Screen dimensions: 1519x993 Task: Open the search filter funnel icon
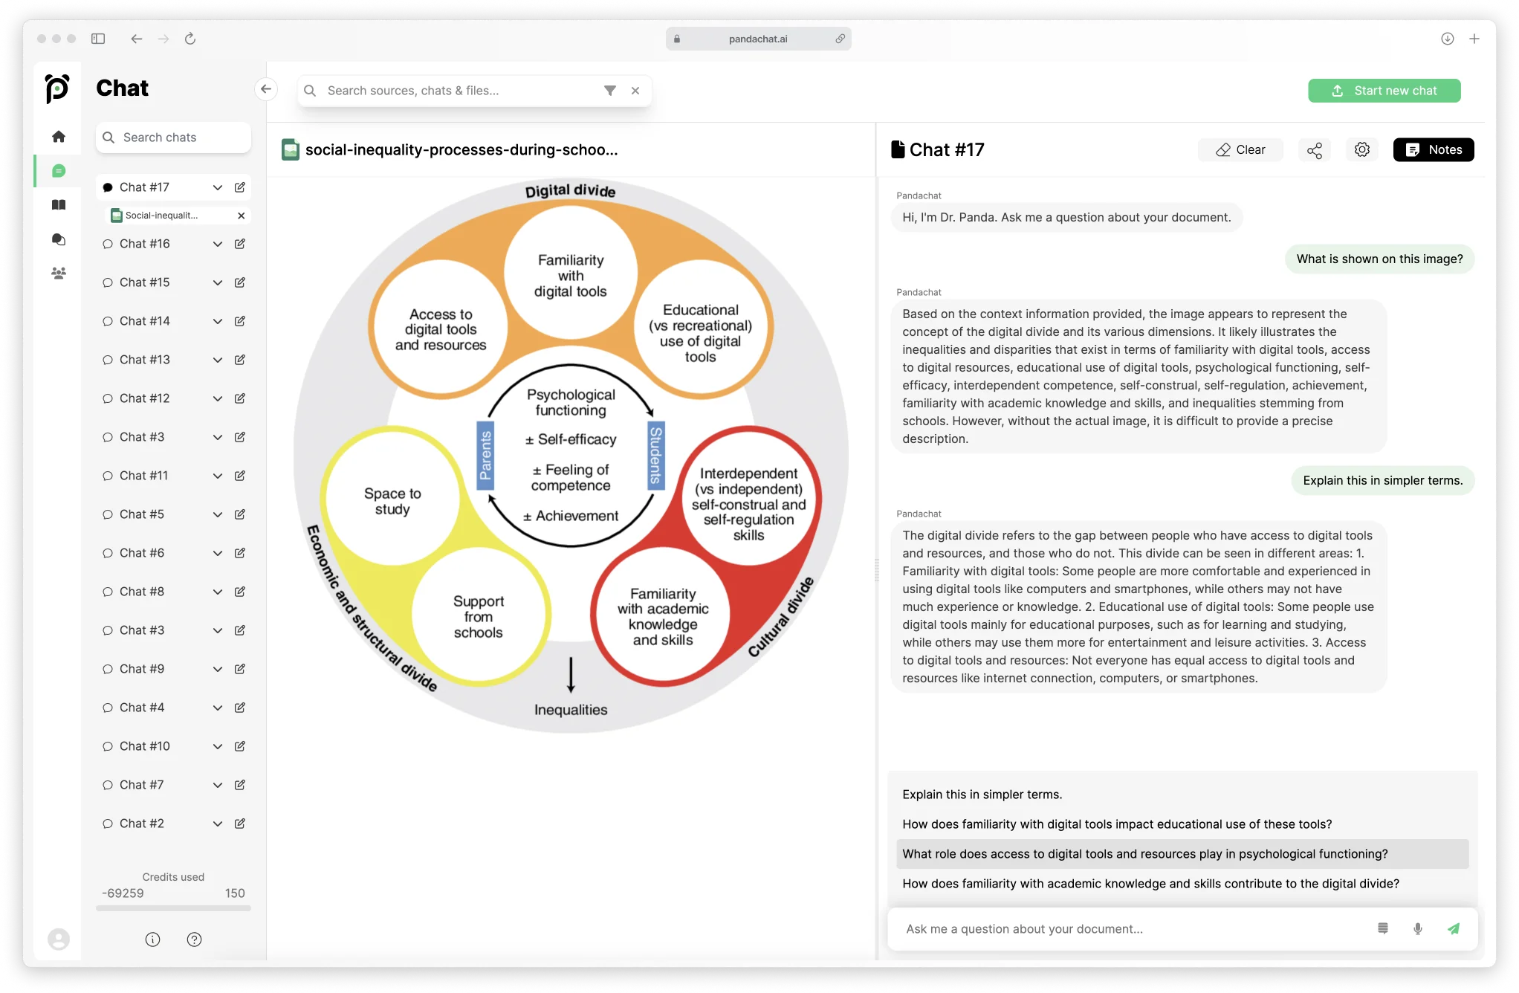pos(609,91)
